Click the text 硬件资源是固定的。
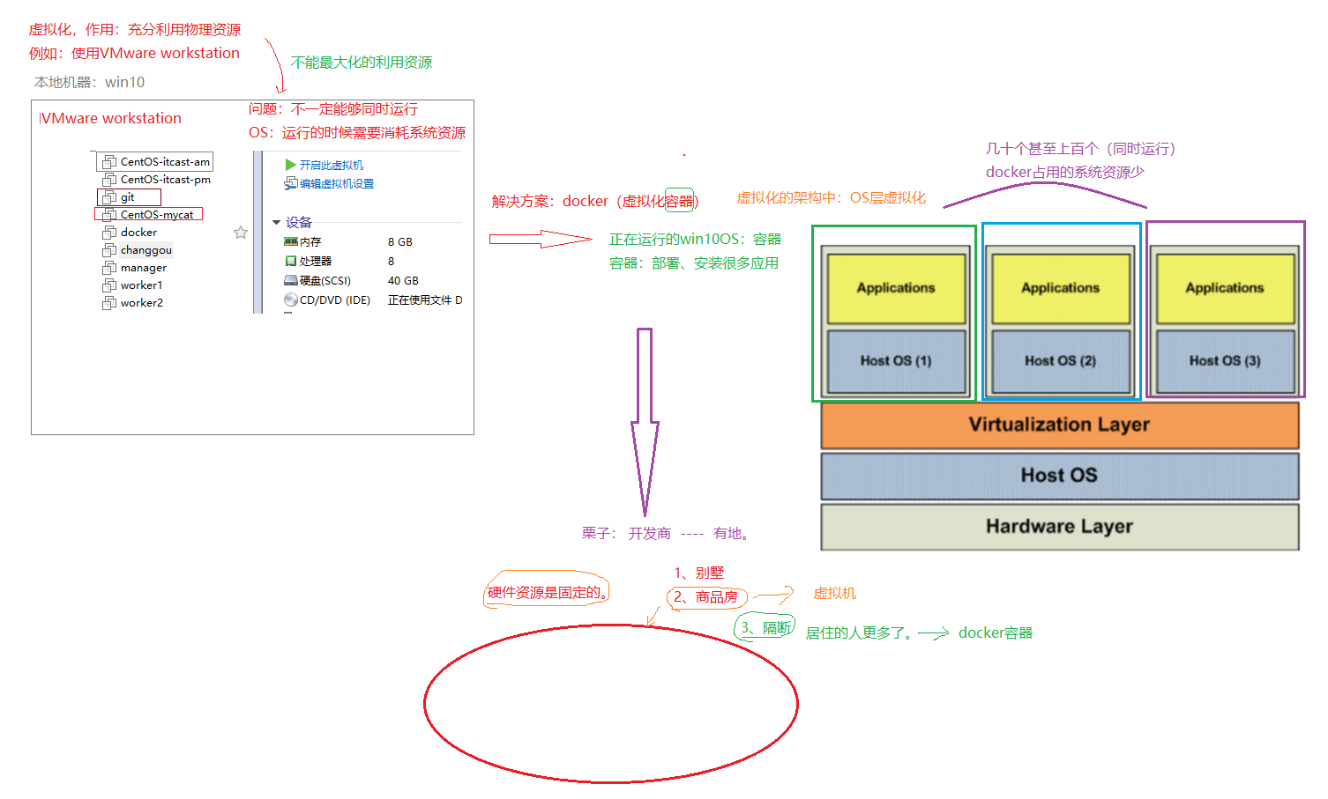The width and height of the screenshot is (1328, 799). 548,592
